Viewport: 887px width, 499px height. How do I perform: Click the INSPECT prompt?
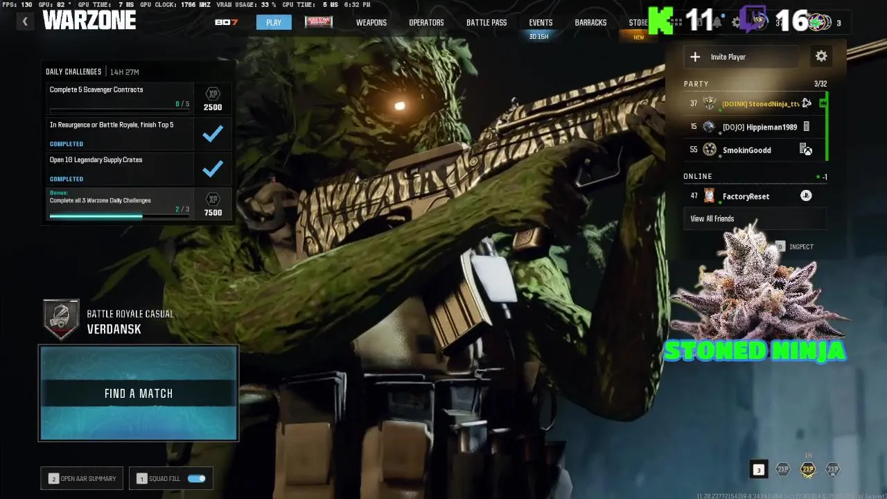(x=794, y=247)
